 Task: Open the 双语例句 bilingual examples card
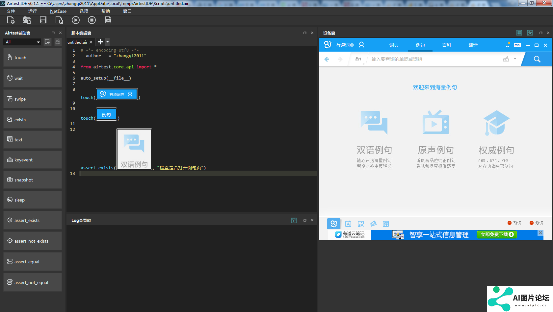tap(374, 139)
